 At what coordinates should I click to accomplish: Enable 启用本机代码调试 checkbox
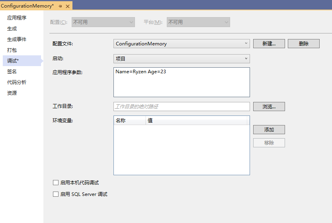pos(56,182)
